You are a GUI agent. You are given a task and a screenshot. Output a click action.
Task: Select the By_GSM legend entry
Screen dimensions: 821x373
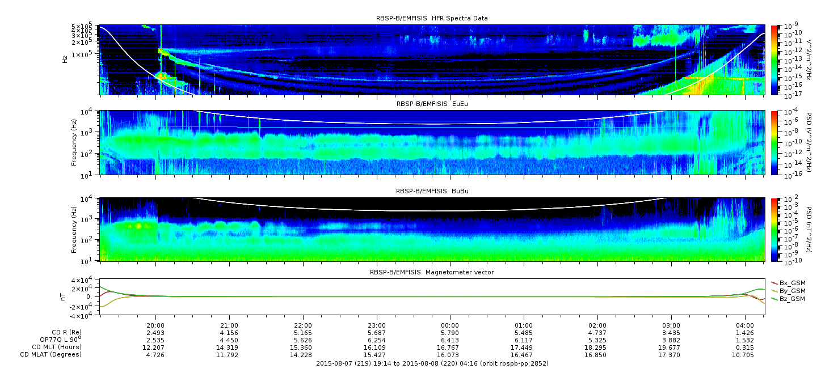click(x=792, y=290)
